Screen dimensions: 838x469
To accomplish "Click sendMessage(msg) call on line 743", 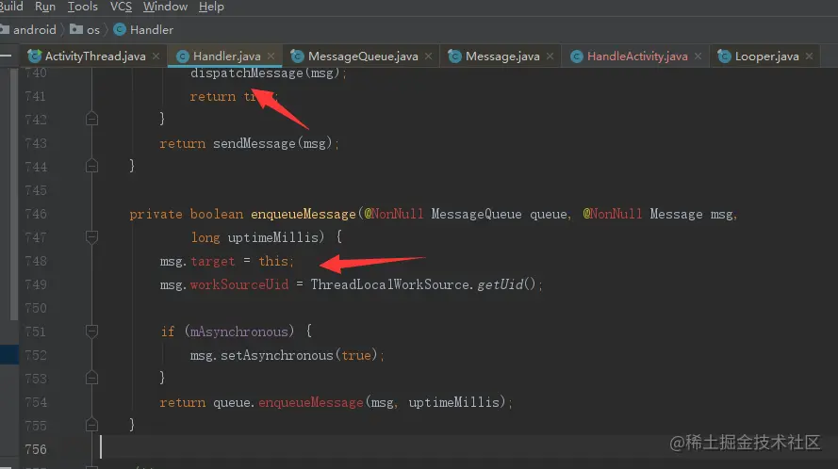I will [272, 144].
